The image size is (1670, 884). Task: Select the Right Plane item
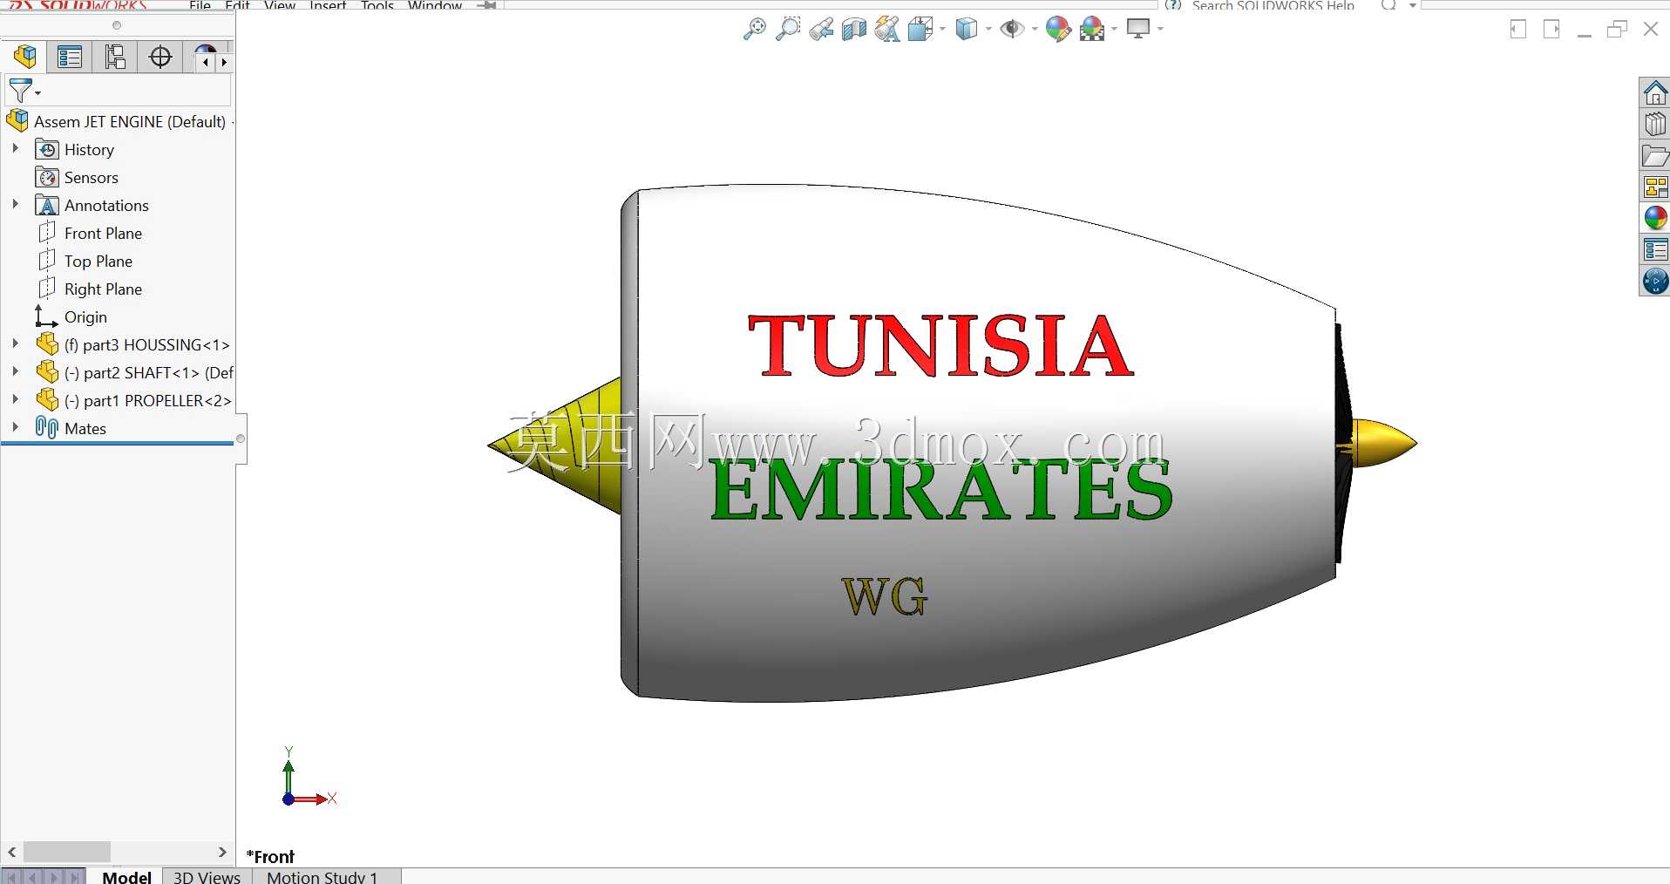pyautogui.click(x=90, y=289)
